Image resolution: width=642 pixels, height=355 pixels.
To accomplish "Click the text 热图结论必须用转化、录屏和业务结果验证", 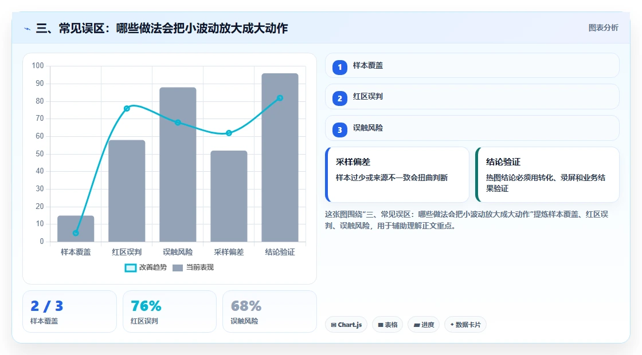I will point(546,183).
